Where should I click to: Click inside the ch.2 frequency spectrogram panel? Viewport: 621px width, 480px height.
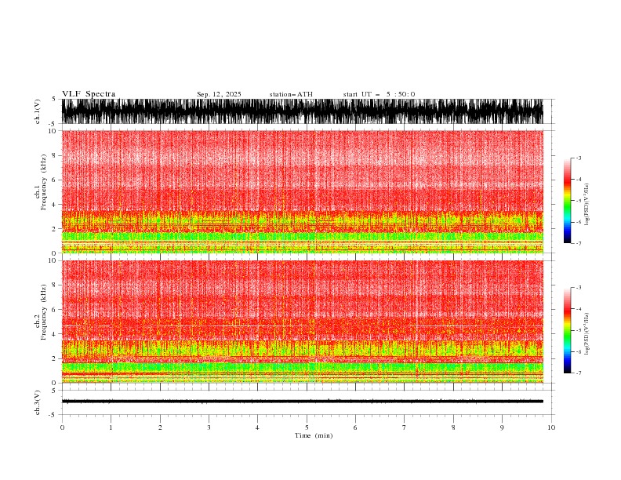coord(303,322)
